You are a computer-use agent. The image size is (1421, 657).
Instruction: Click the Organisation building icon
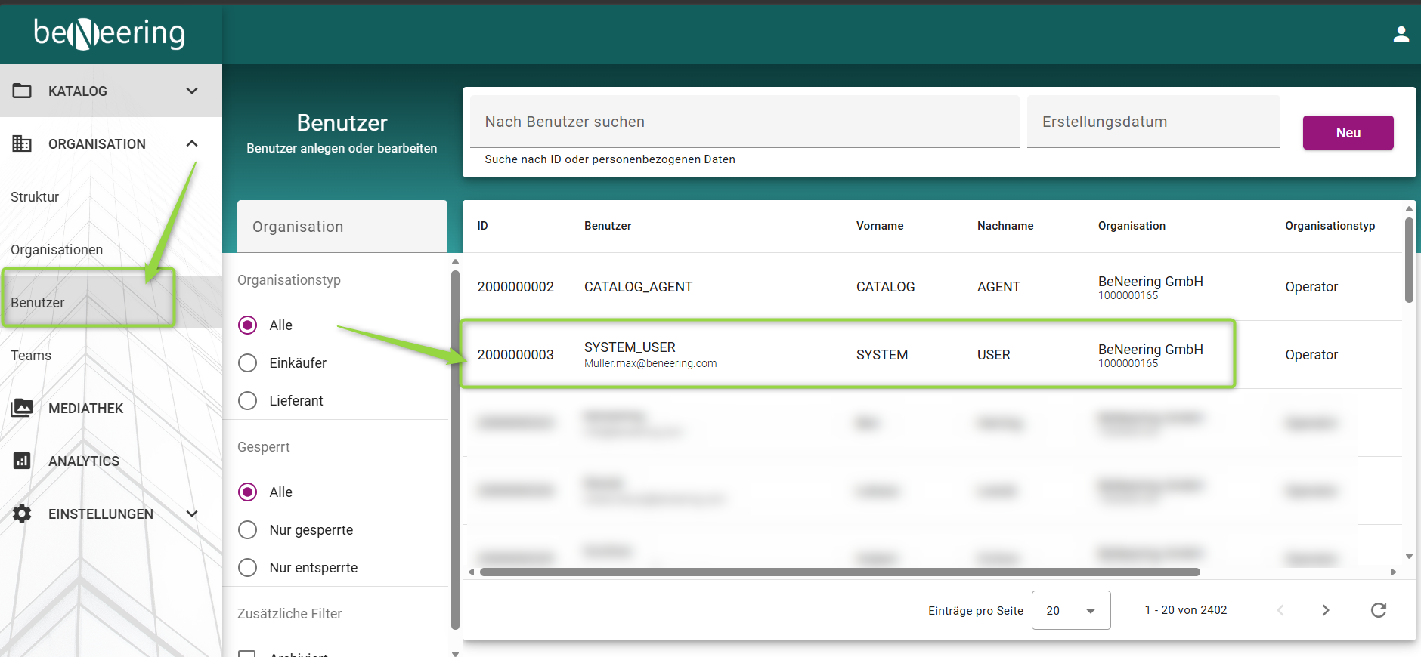pos(22,143)
